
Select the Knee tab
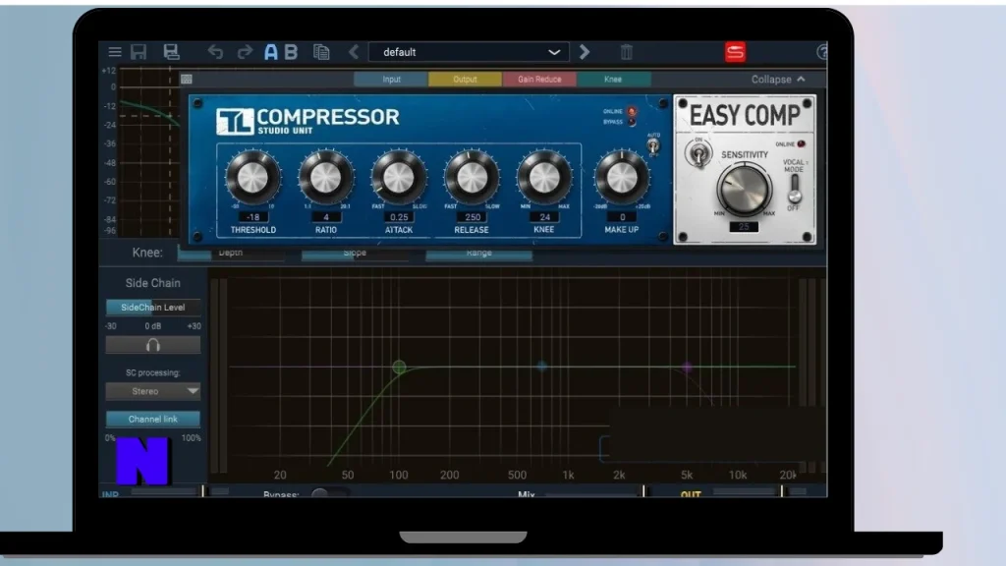(613, 79)
